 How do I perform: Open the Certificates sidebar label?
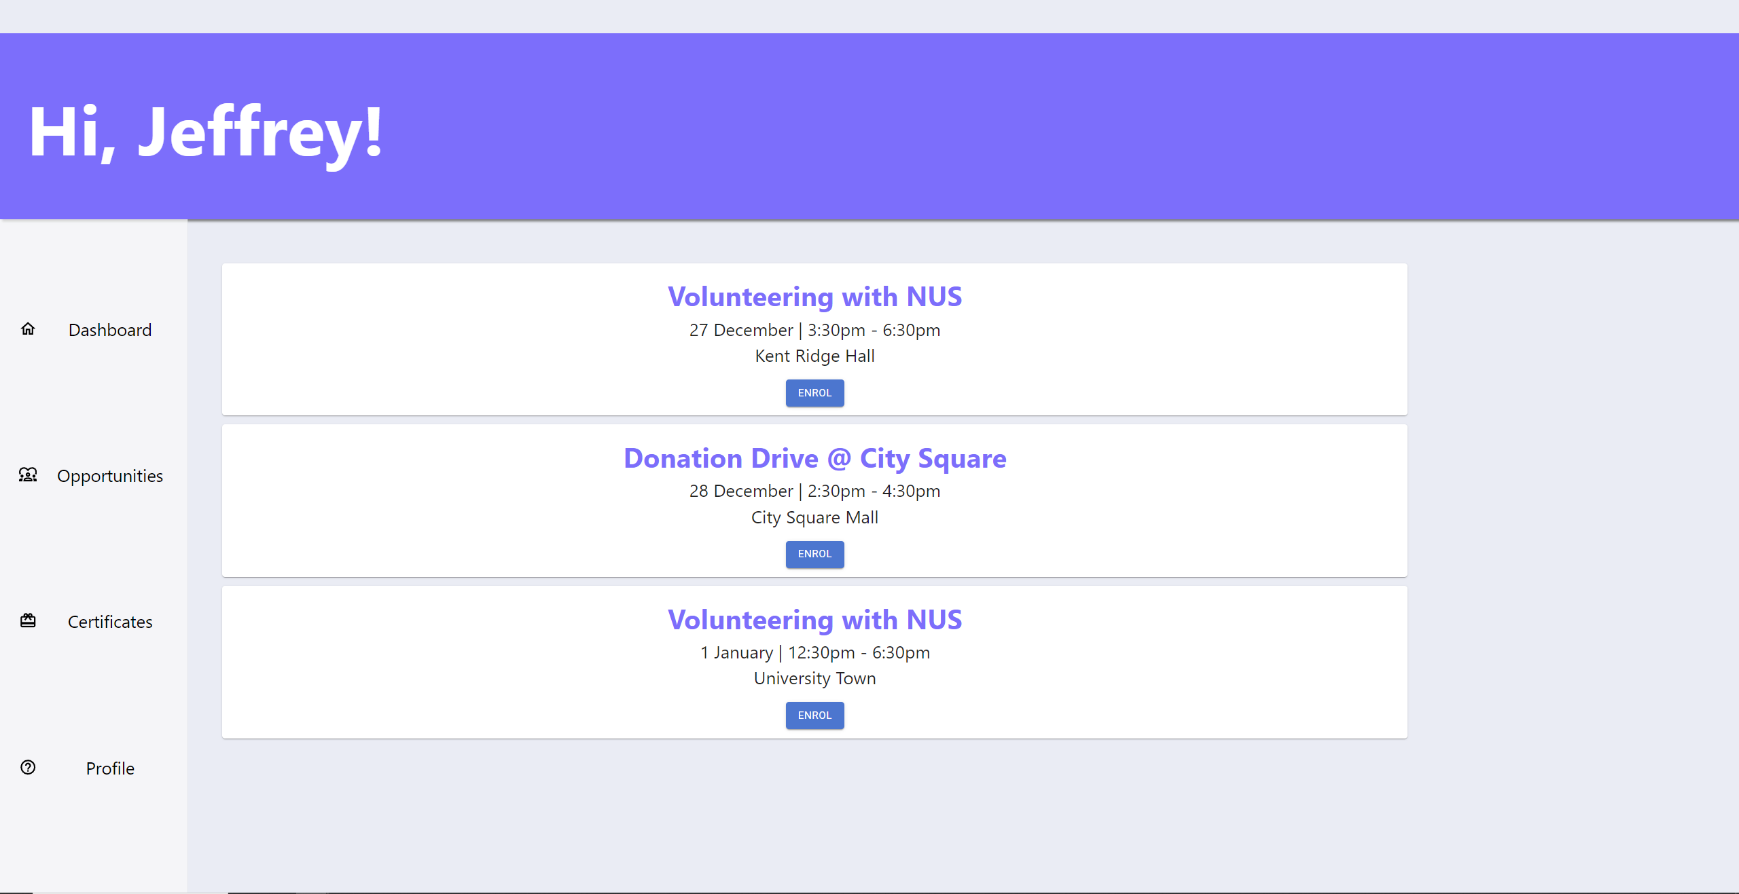[110, 622]
